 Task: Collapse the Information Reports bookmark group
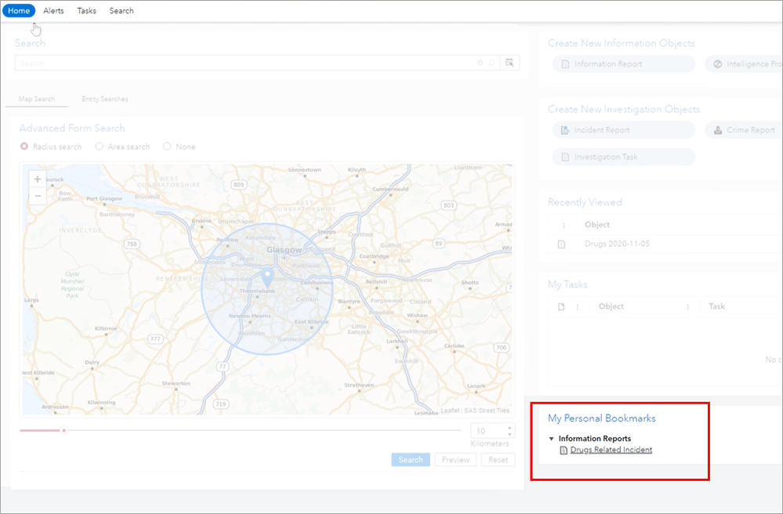[551, 439]
